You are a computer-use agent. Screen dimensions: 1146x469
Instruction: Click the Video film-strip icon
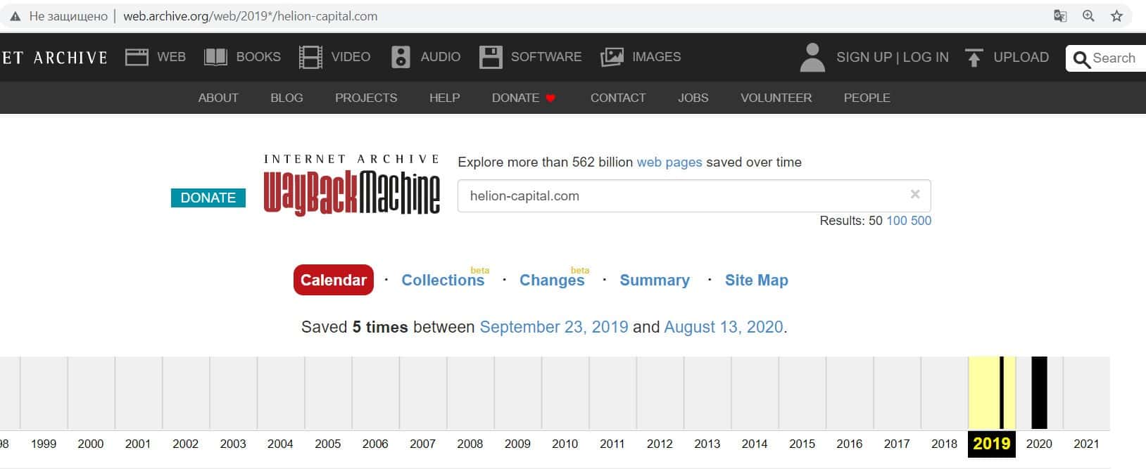tap(310, 57)
